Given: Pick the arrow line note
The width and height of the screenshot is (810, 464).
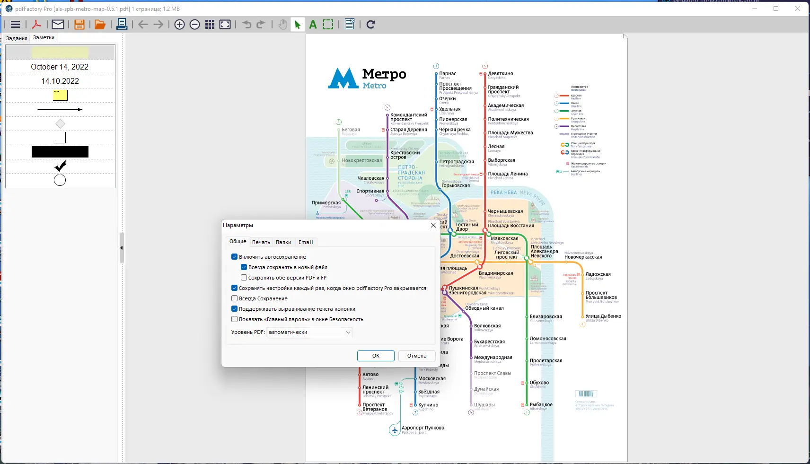Looking at the screenshot, I should click(60, 110).
